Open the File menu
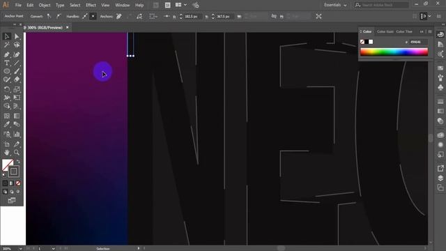Viewport: 446px width, 251px height. [18, 5]
